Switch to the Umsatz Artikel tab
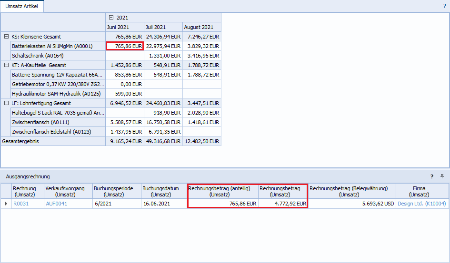This screenshot has height=263, width=450. point(21,6)
